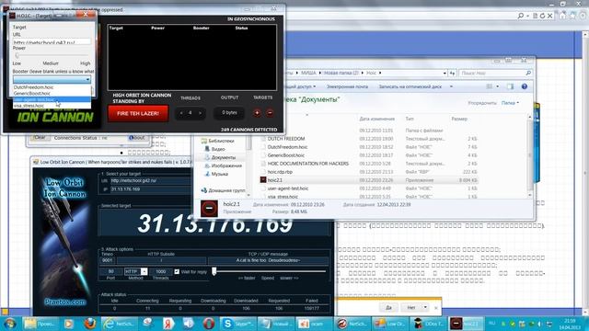Select DutchFreedom.hoic file in Explorer

point(287,147)
